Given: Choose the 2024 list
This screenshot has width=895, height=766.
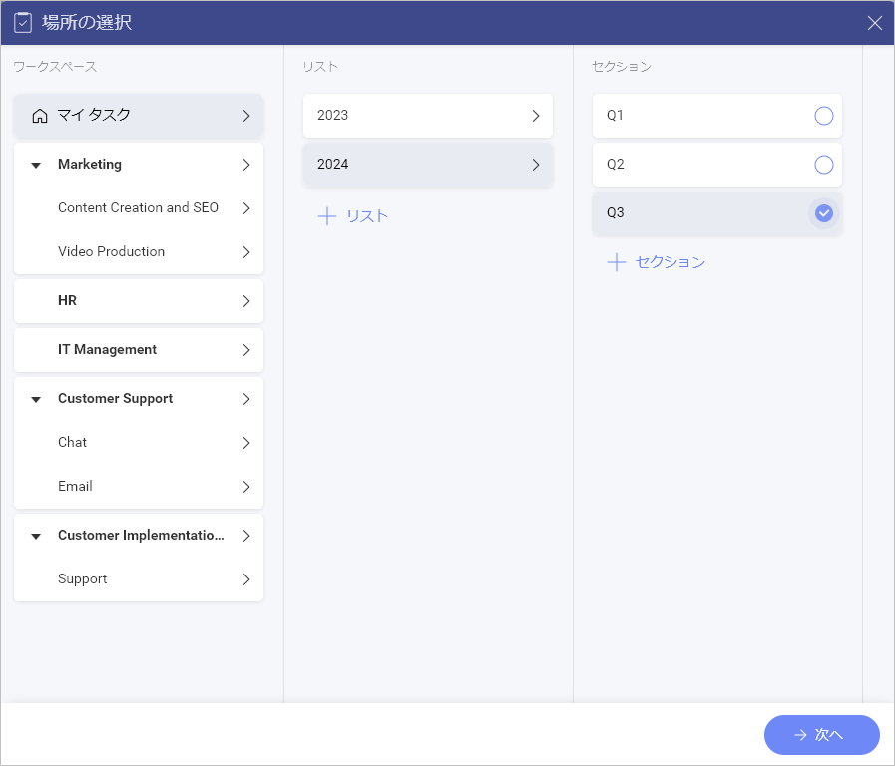Looking at the screenshot, I should pos(428,165).
